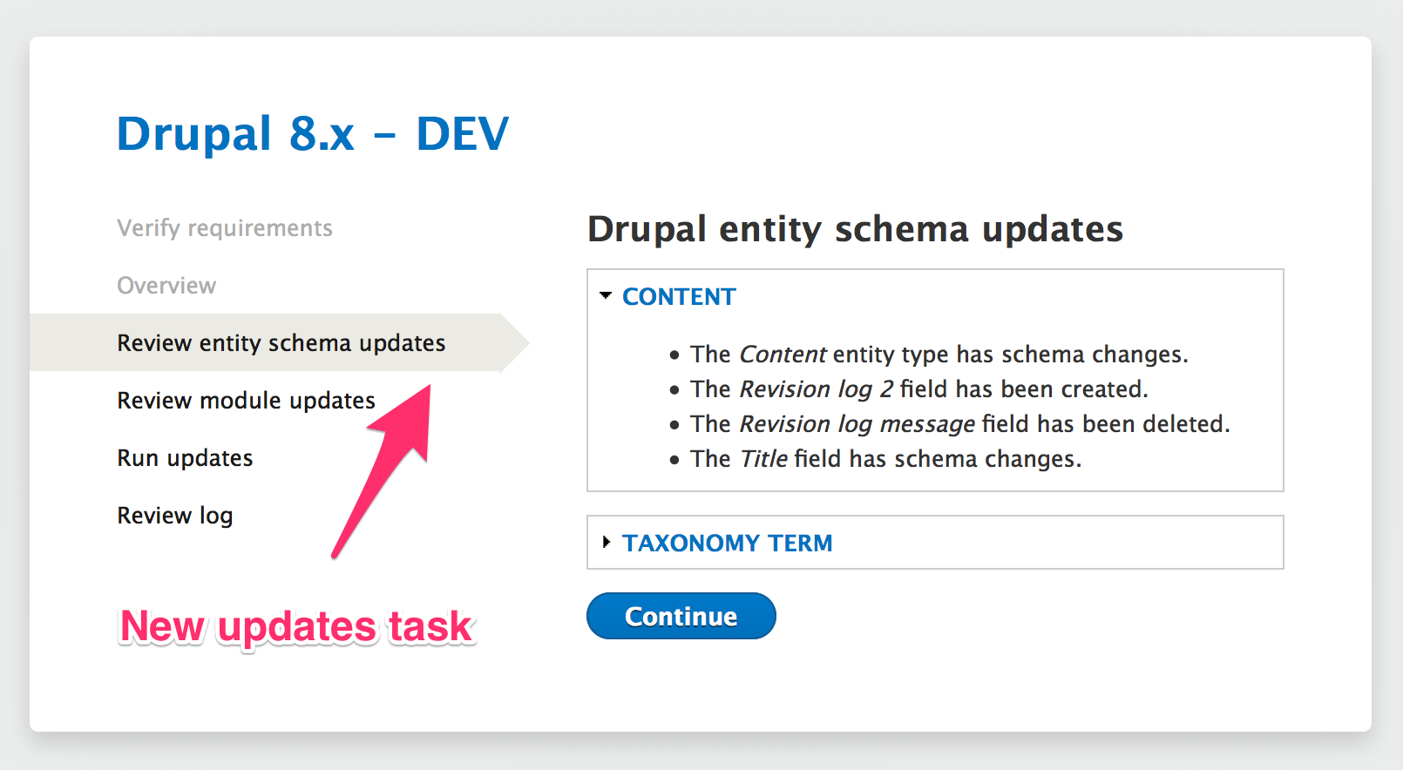Click the Drupal entity schema updates heading

[855, 229]
